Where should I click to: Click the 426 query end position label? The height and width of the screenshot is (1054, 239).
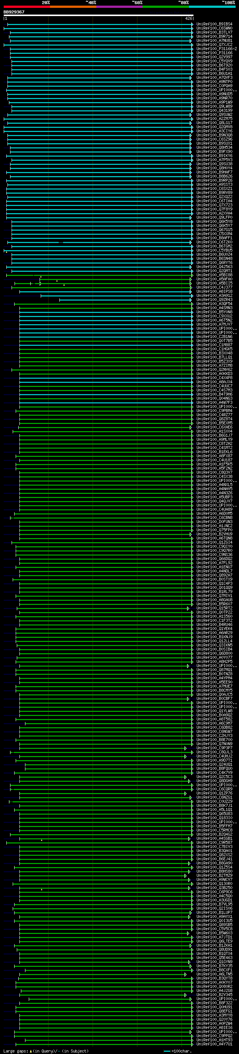[189, 18]
